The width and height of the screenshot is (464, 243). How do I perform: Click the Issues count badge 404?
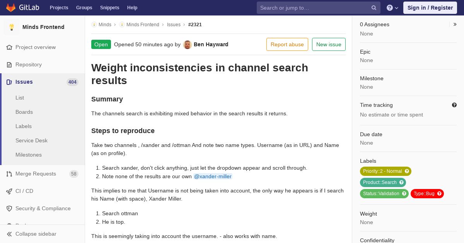coord(72,82)
